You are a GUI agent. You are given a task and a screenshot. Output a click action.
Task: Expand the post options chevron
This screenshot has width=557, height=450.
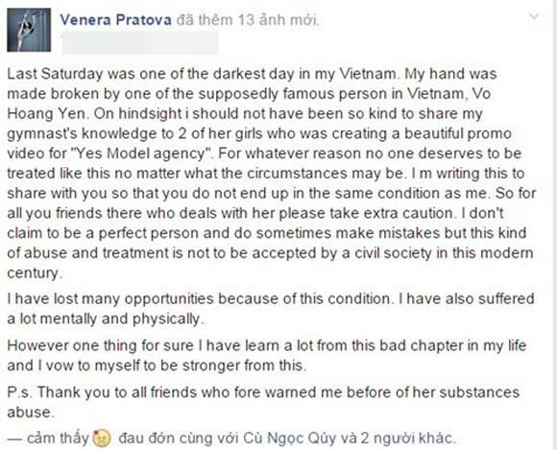(x=534, y=16)
